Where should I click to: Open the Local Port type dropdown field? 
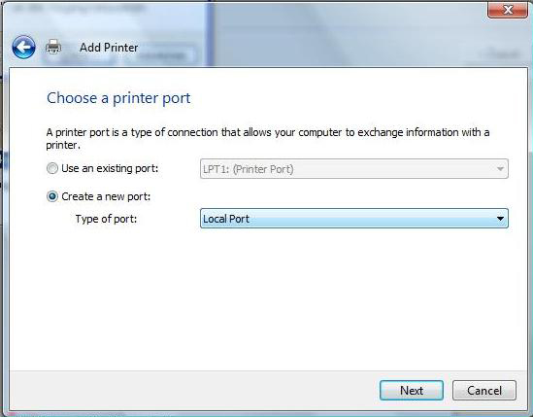click(x=354, y=218)
